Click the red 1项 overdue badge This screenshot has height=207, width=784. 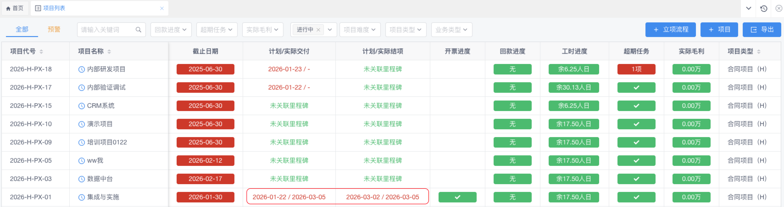pos(636,69)
